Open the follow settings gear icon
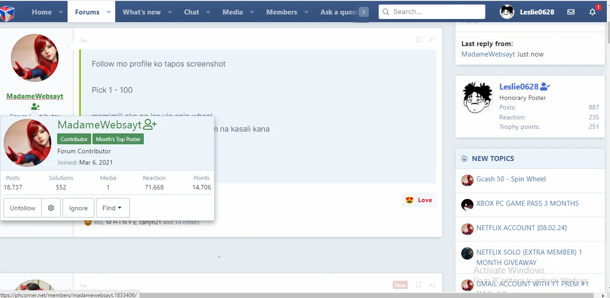Image resolution: width=610 pixels, height=298 pixels. [51, 208]
